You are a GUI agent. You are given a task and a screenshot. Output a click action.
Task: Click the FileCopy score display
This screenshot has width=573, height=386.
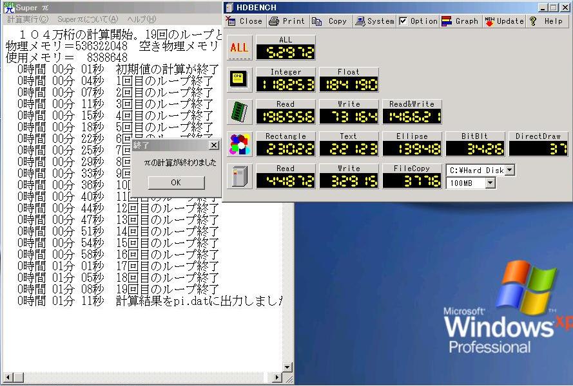tap(412, 181)
